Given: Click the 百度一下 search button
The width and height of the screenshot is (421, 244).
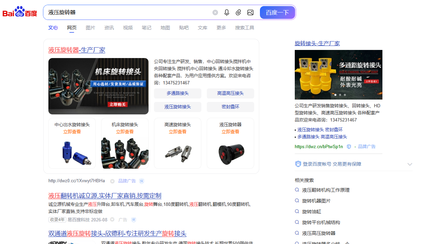Looking at the screenshot, I should pyautogui.click(x=278, y=12).
